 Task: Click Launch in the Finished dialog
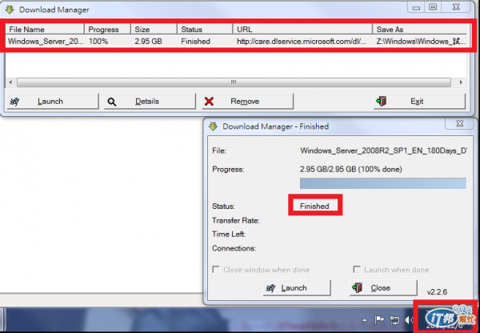(x=297, y=288)
